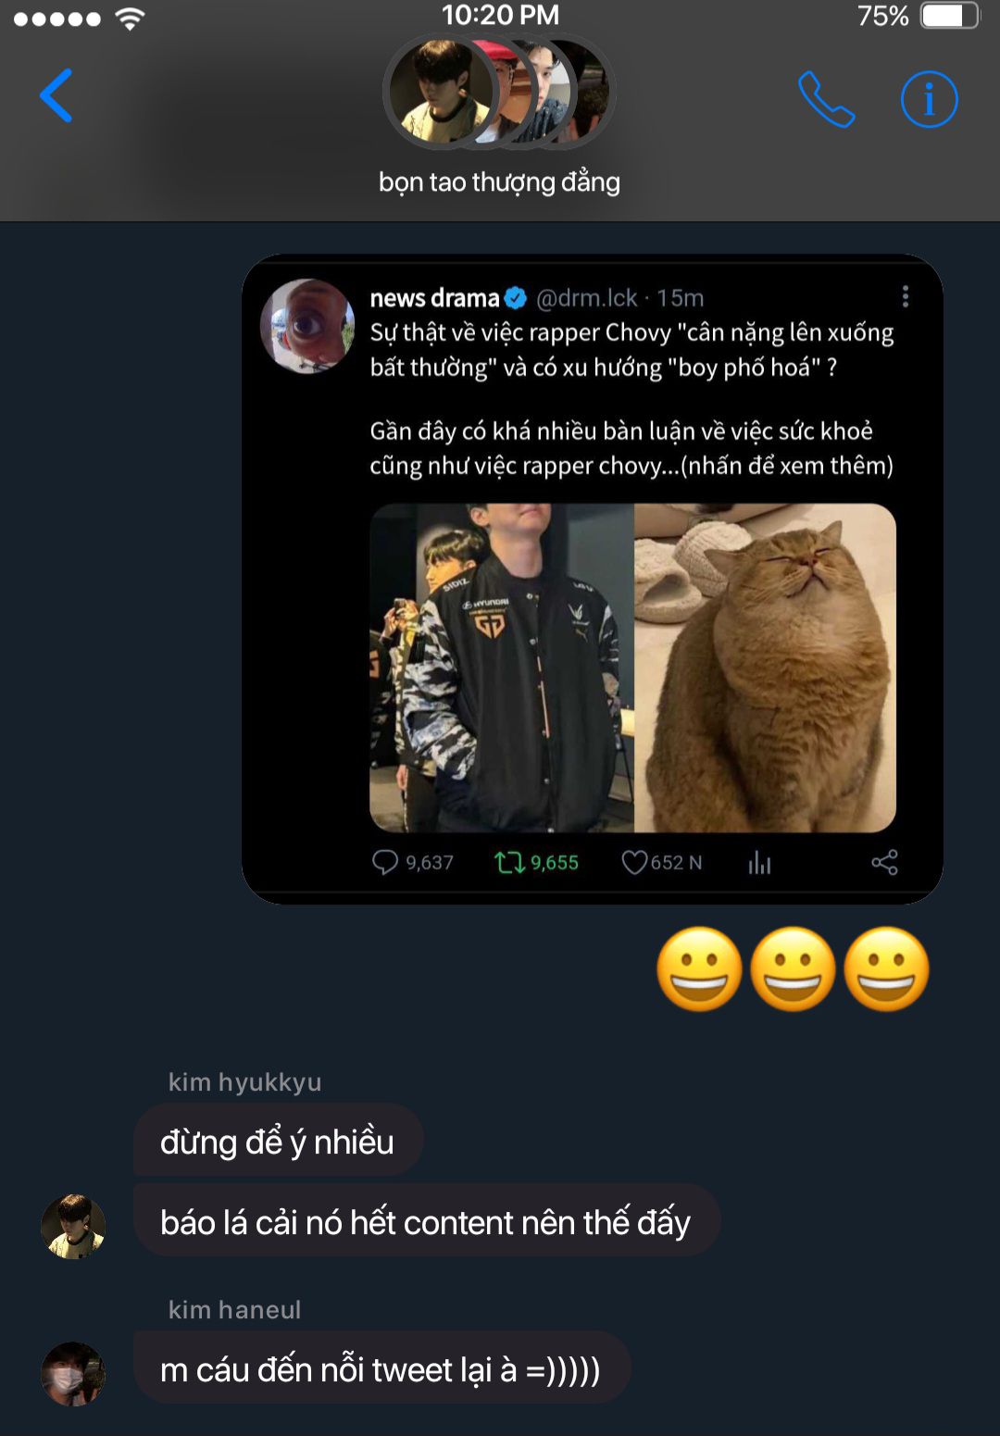Tap the three grinning emoji message
1000x1436 pixels.
pyautogui.click(x=793, y=969)
